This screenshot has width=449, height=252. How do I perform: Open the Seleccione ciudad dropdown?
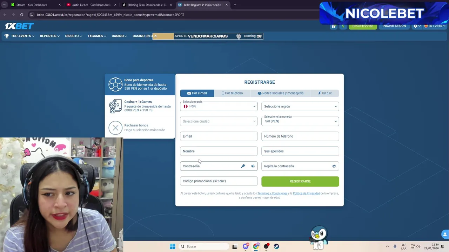click(x=219, y=121)
